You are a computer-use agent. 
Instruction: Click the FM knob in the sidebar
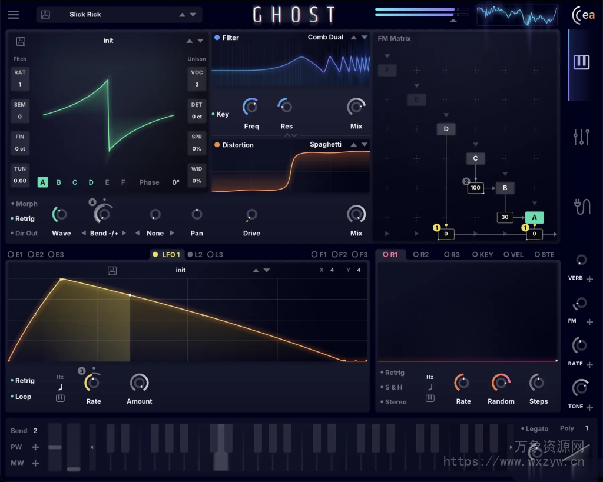pyautogui.click(x=581, y=304)
